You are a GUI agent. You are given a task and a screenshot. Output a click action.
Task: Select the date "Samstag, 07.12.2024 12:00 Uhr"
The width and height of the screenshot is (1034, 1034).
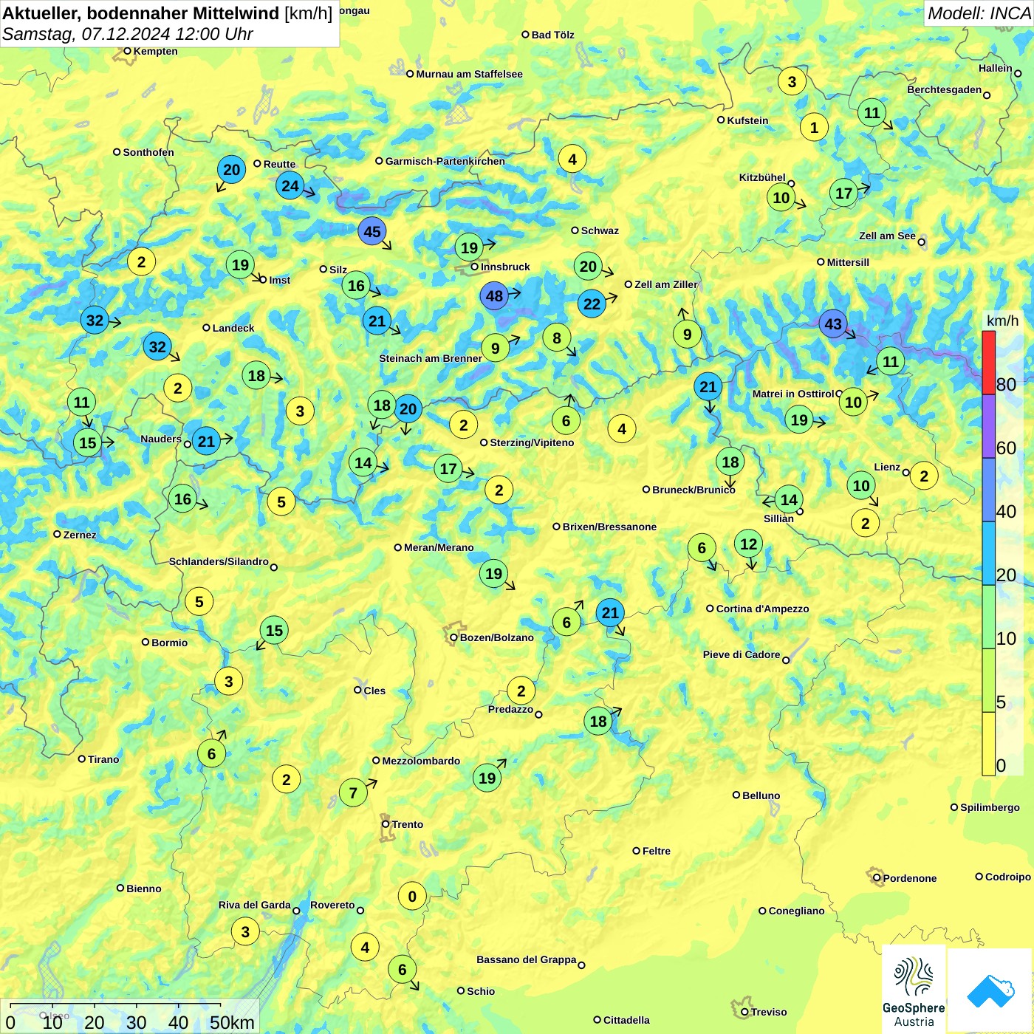(128, 34)
